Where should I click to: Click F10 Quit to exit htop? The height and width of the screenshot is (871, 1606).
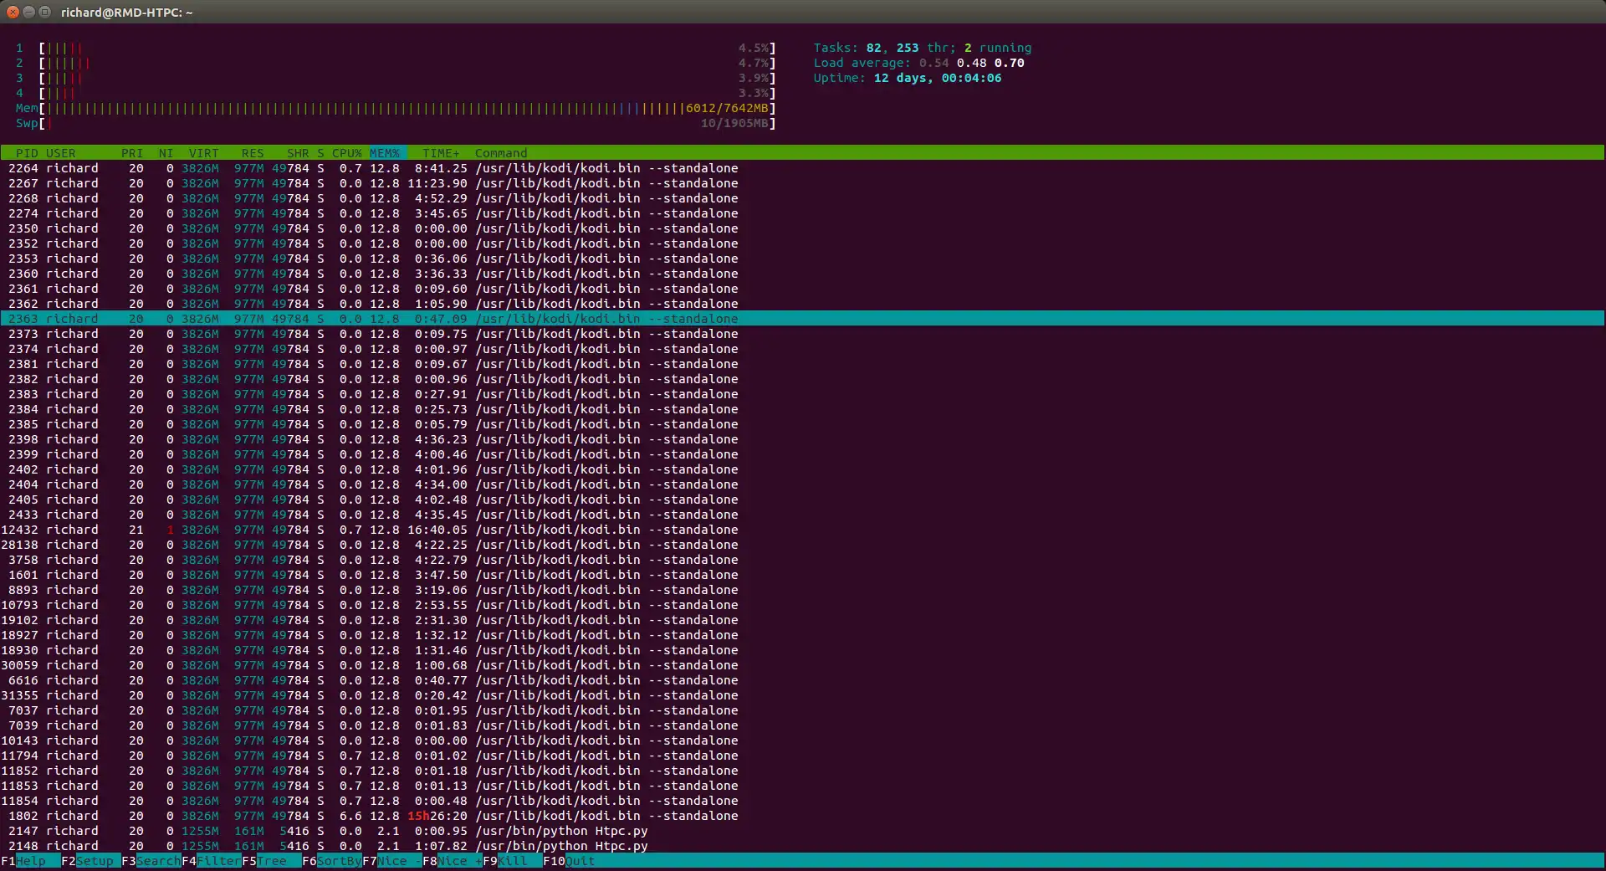point(569,861)
